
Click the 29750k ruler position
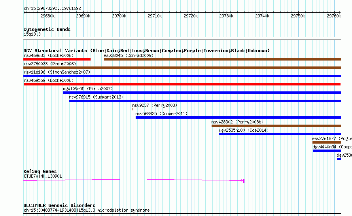coord(298,16)
